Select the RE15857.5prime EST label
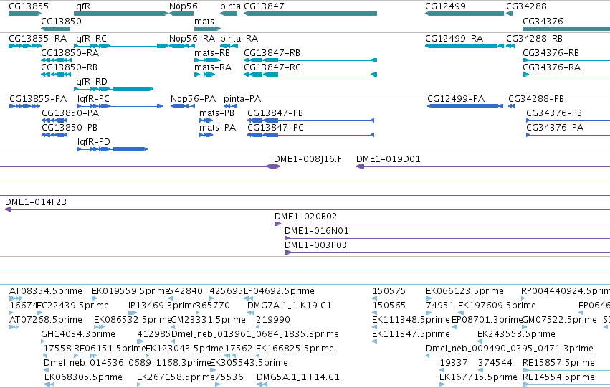Image resolution: width=610 pixels, height=388 pixels. [x=558, y=363]
